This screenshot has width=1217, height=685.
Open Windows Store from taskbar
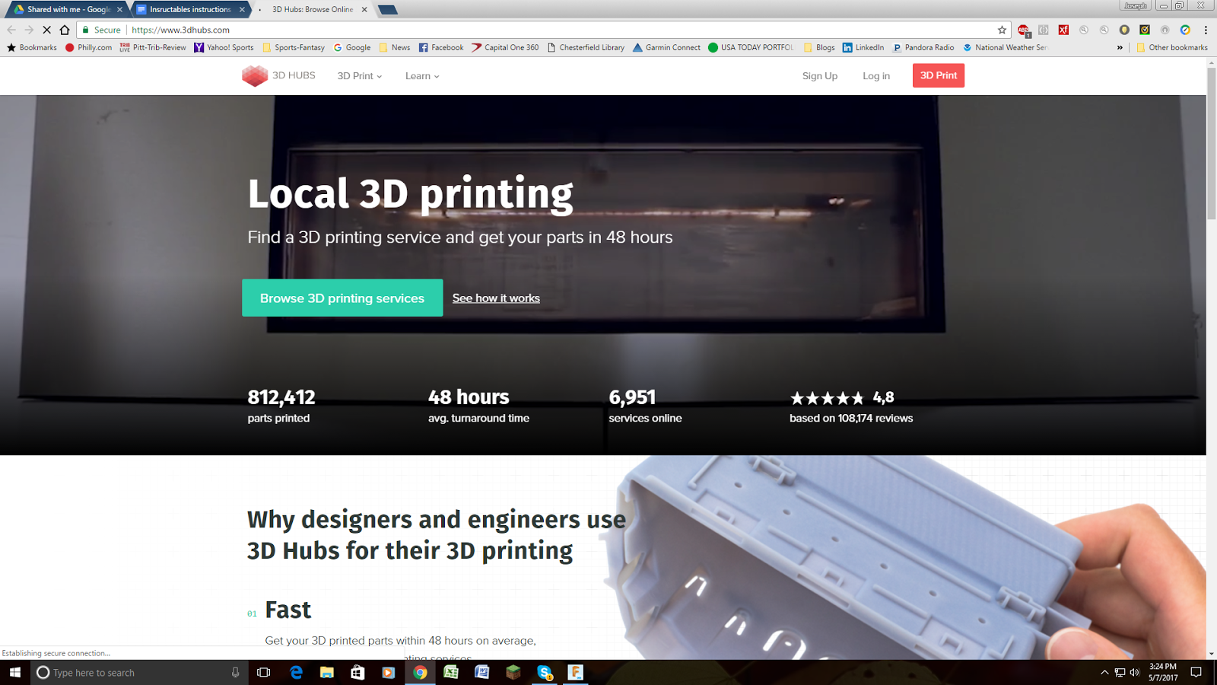pyautogui.click(x=357, y=672)
